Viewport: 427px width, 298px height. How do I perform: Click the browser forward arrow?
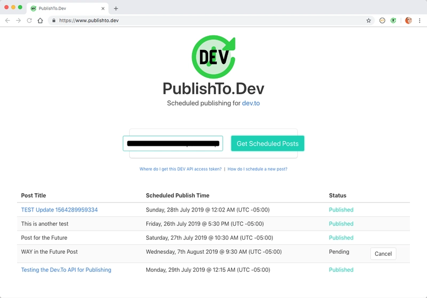tap(18, 20)
